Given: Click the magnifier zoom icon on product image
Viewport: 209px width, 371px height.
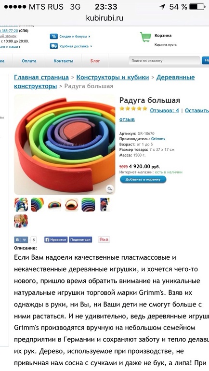Looking at the screenshot, I should pyautogui.click(x=110, y=188).
